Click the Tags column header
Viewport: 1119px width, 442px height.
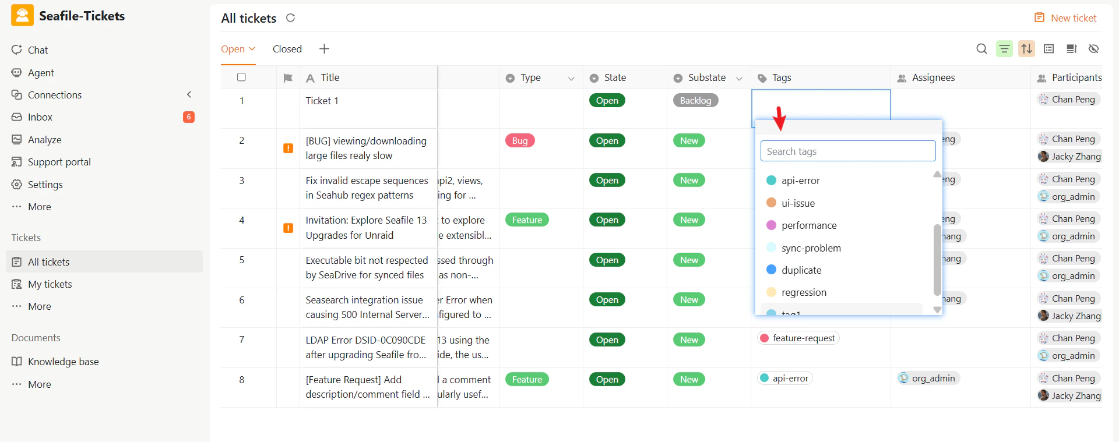click(x=821, y=77)
